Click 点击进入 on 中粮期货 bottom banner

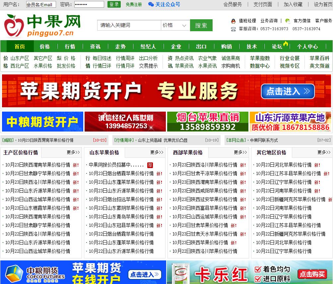(145, 274)
